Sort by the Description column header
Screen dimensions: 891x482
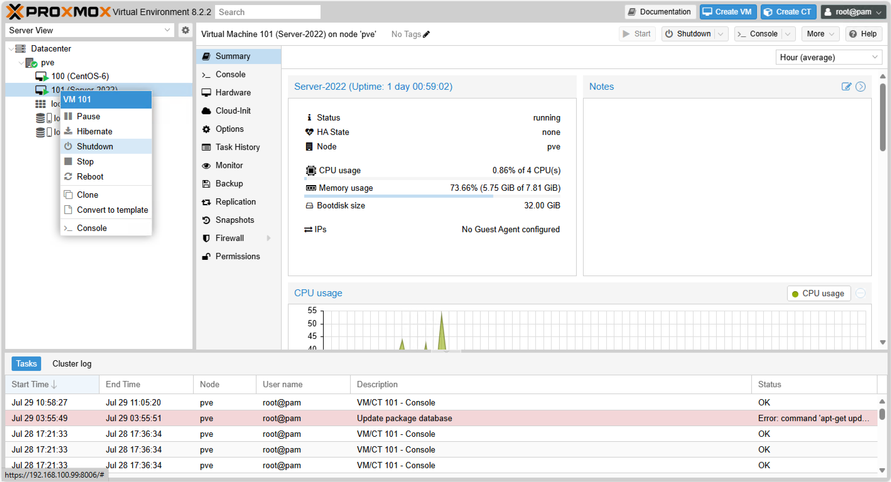(x=551, y=384)
